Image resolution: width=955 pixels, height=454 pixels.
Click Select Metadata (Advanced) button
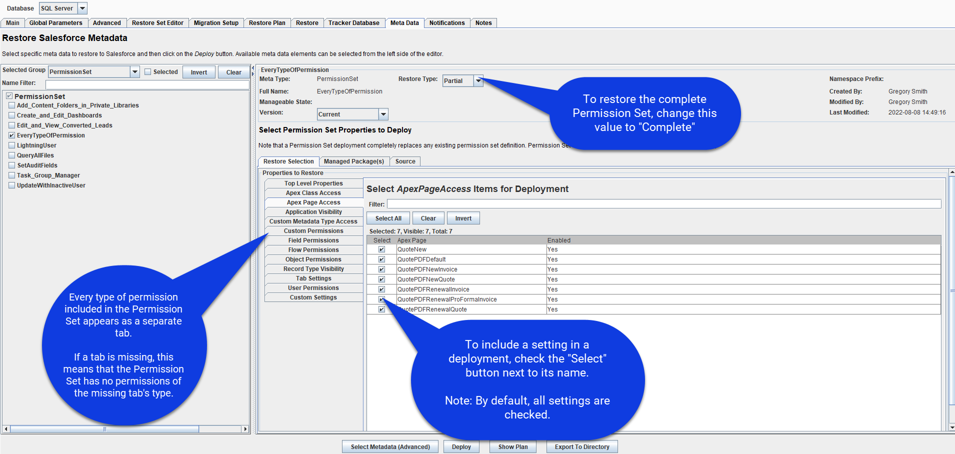pos(390,447)
